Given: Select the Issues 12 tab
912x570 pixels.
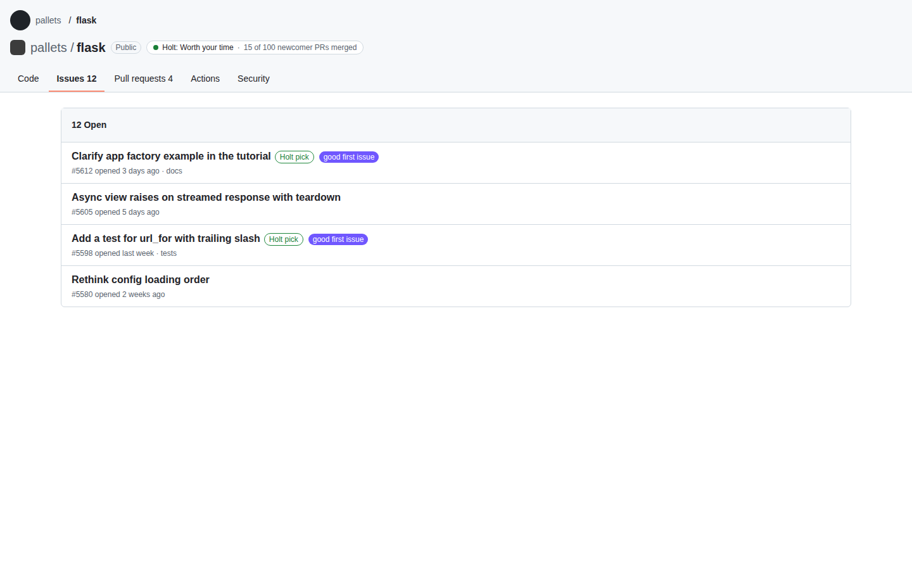Looking at the screenshot, I should coord(77,79).
